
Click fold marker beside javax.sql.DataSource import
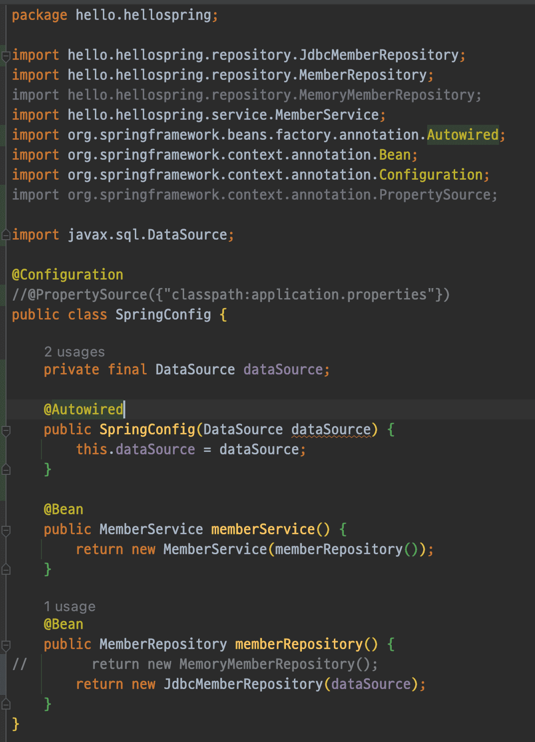(6, 235)
